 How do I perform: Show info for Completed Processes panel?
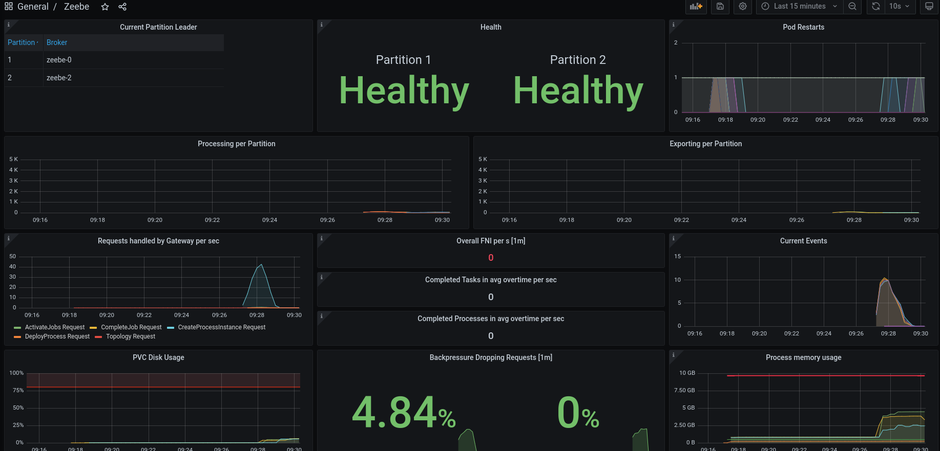[321, 316]
